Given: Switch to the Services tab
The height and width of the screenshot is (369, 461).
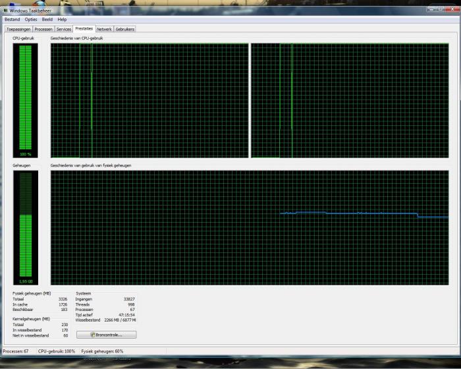Looking at the screenshot, I should tap(64, 29).
